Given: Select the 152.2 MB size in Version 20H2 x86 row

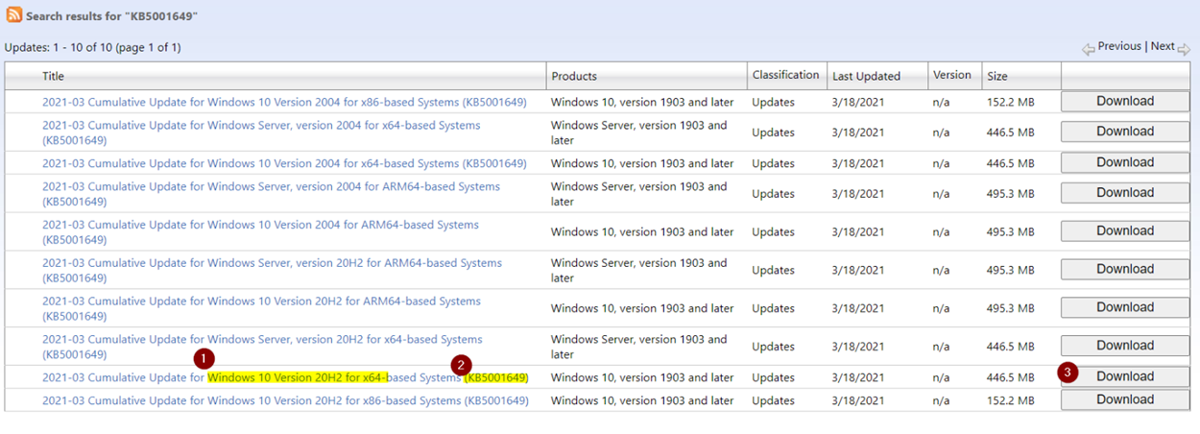Looking at the screenshot, I should tap(1010, 400).
